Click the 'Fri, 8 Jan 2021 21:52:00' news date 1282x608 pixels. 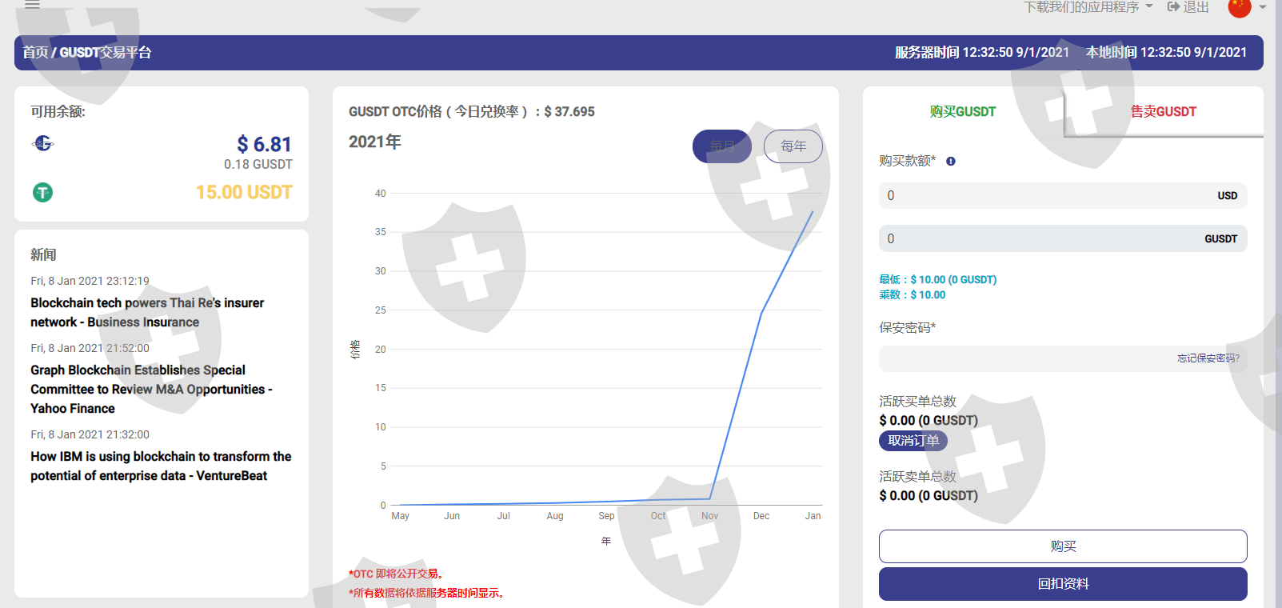[x=90, y=348]
